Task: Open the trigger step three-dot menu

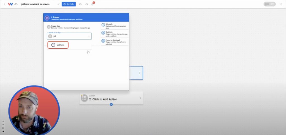Action: pyautogui.click(x=140, y=73)
